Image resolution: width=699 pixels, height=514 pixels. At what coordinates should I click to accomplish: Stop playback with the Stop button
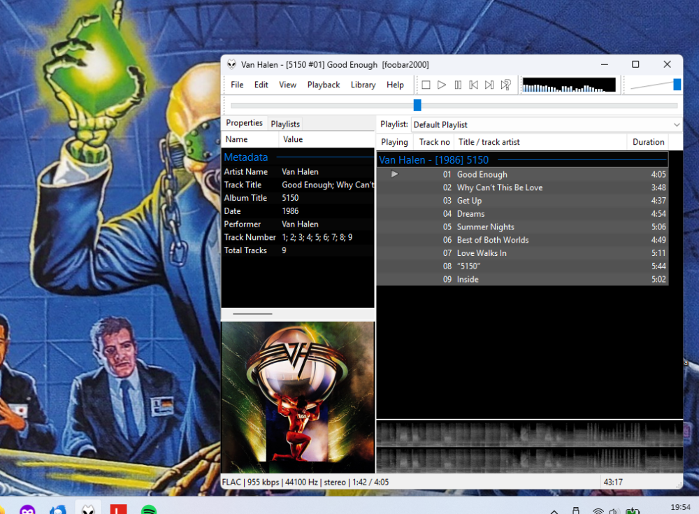426,85
